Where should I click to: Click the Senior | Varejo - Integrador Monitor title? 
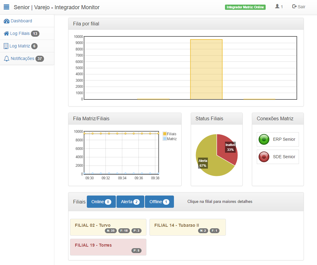pyautogui.click(x=57, y=7)
